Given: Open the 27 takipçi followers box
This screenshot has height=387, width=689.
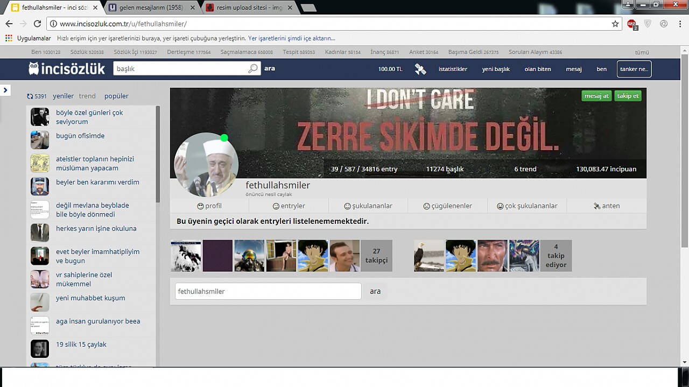Looking at the screenshot, I should [376, 256].
